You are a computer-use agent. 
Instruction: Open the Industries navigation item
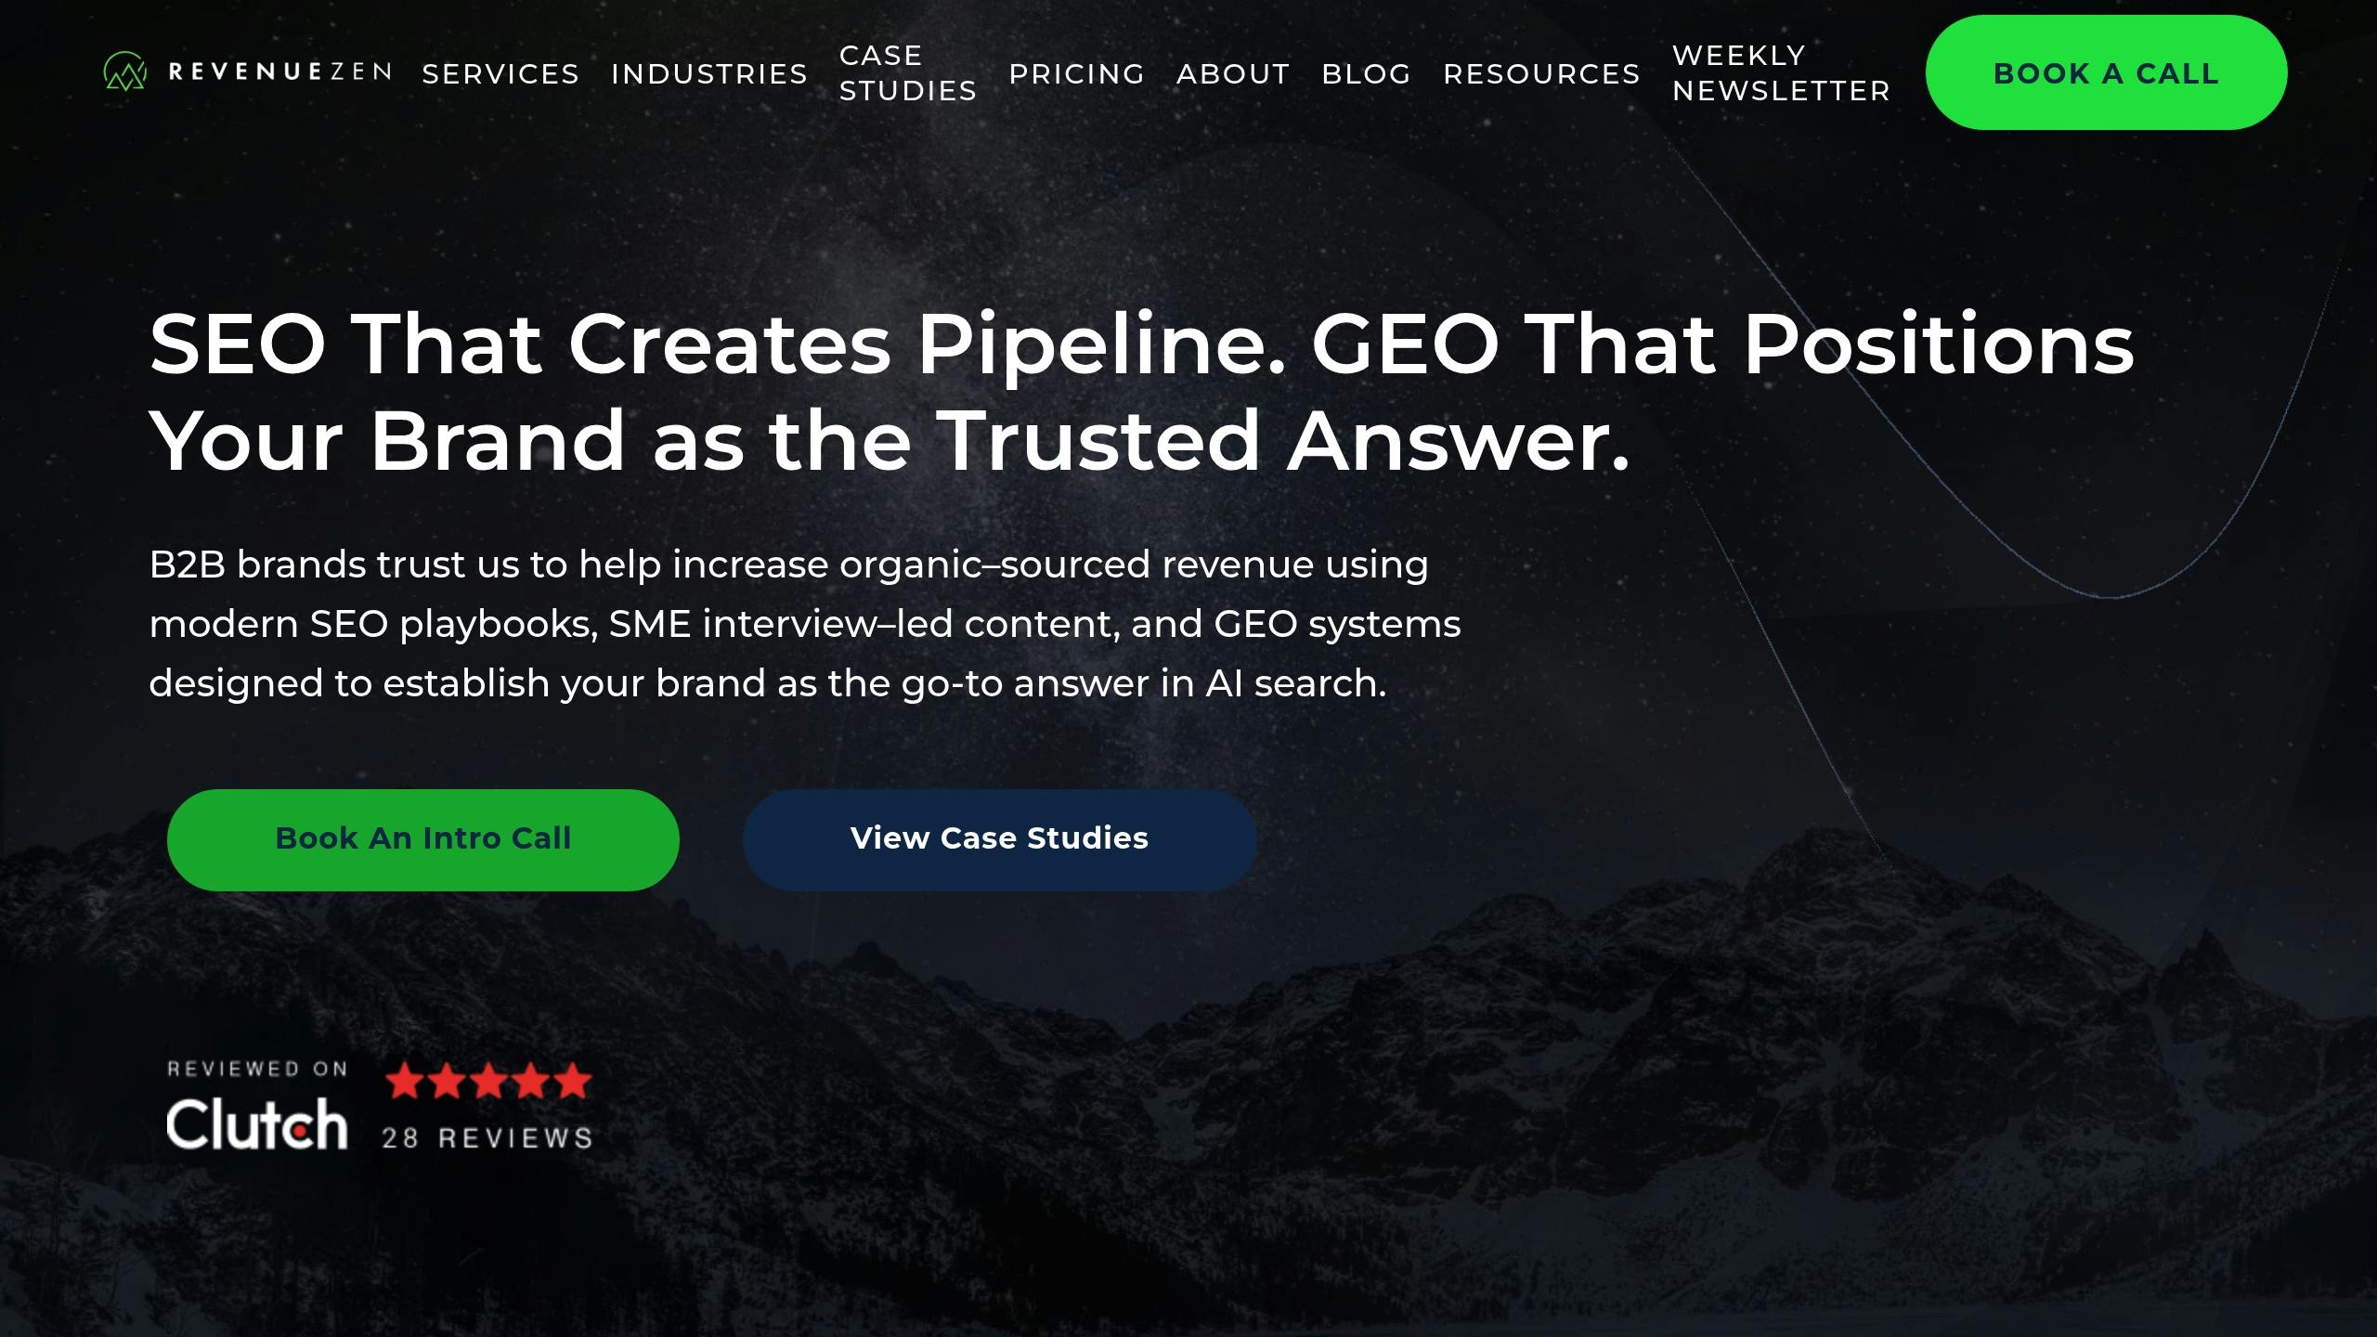(x=709, y=73)
